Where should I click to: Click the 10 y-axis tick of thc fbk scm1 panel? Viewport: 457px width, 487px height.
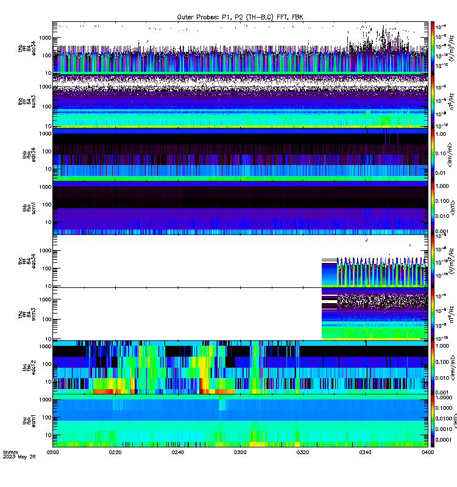click(48, 435)
